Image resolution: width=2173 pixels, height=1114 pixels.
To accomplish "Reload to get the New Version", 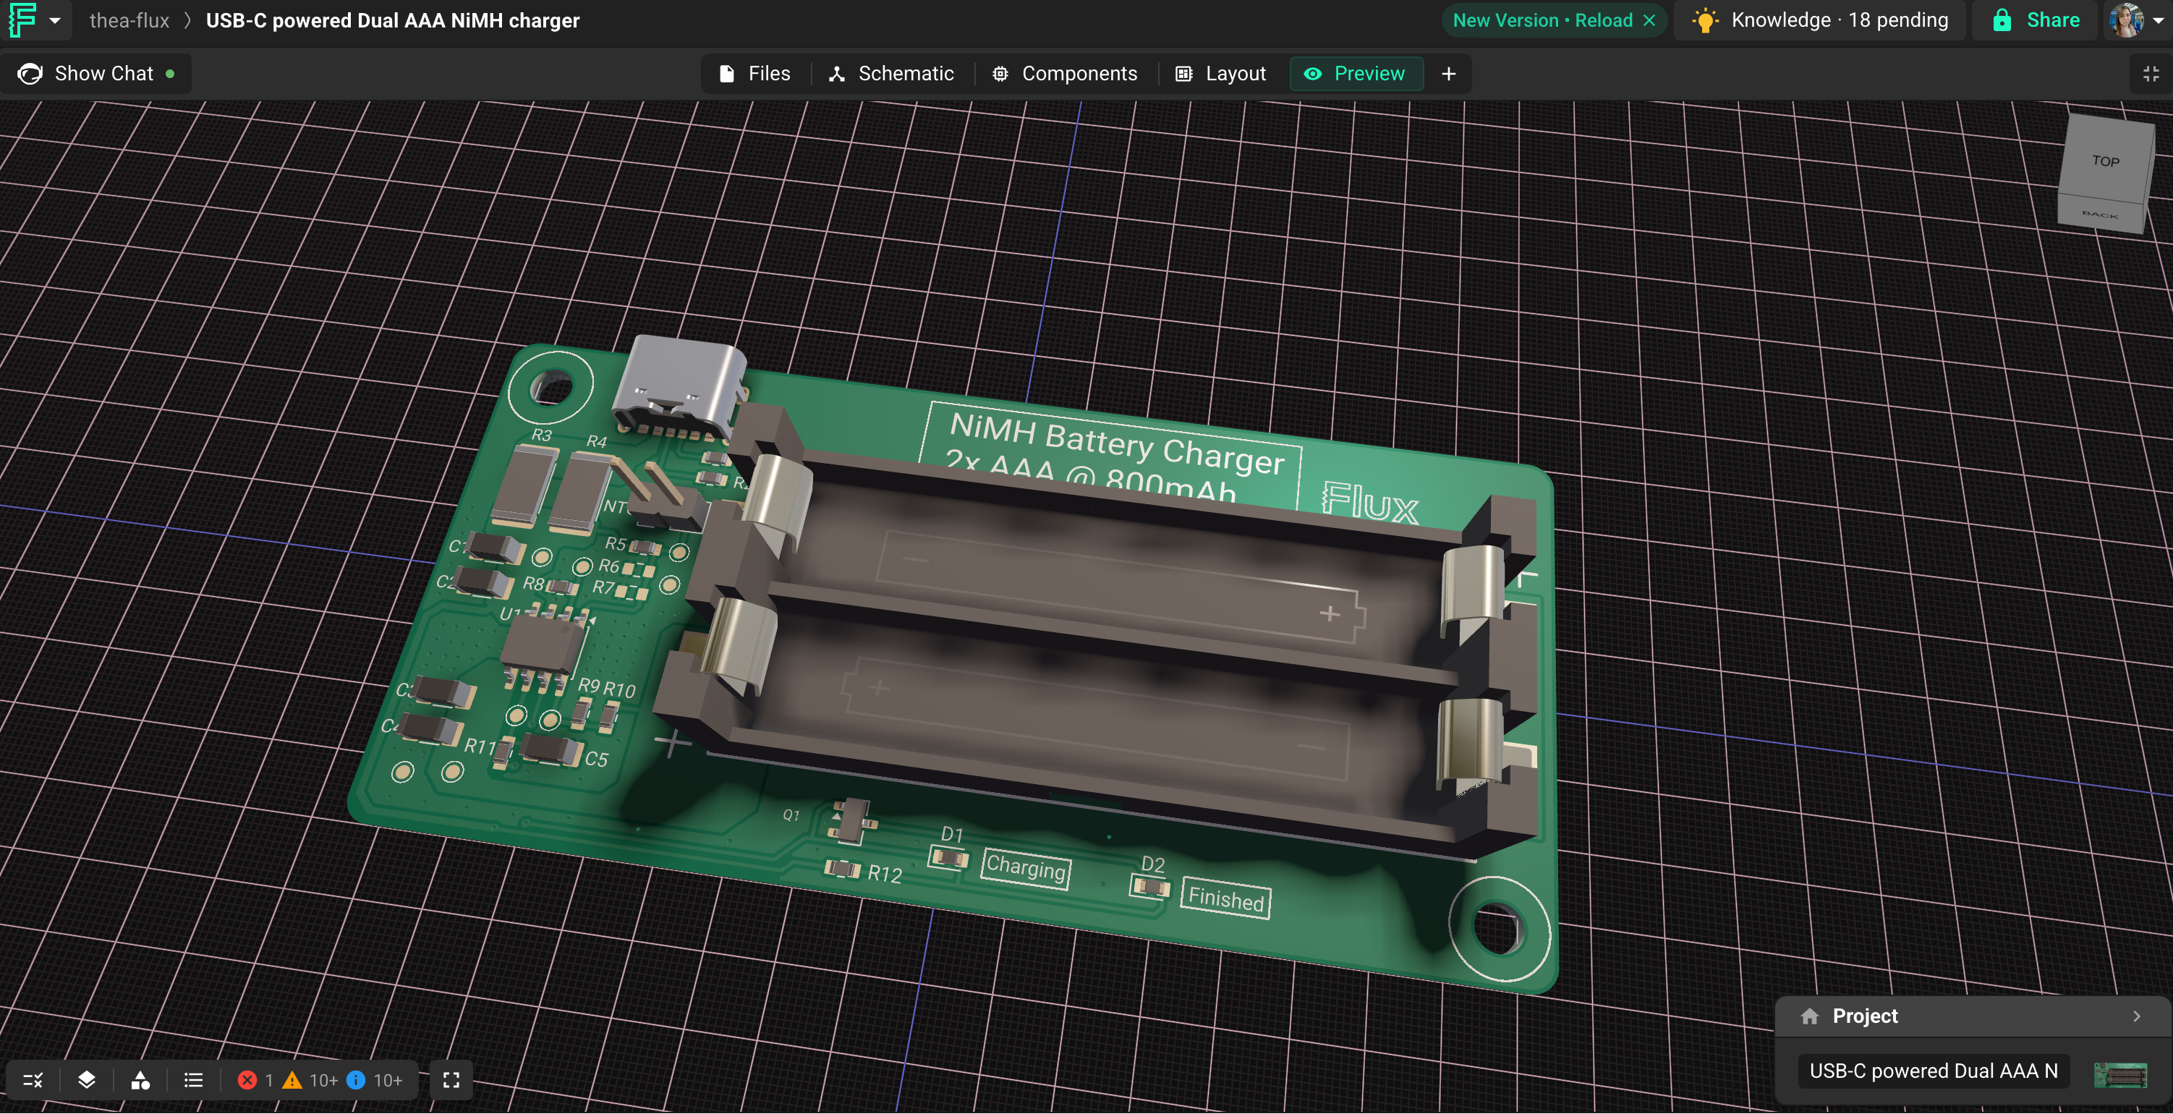I will click(1542, 20).
